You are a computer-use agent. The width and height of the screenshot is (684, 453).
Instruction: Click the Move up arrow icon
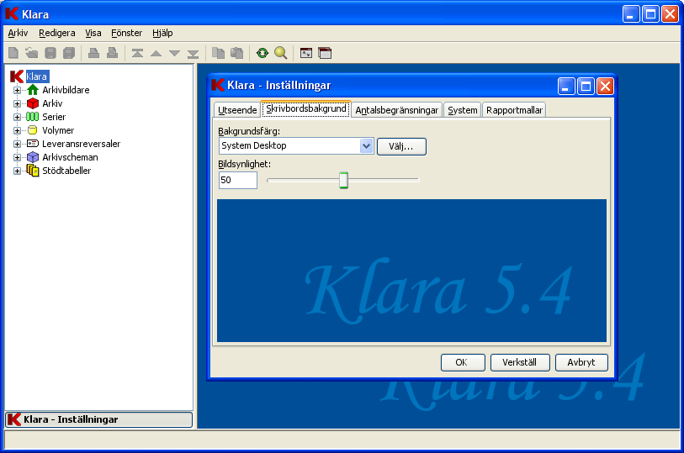(x=156, y=54)
